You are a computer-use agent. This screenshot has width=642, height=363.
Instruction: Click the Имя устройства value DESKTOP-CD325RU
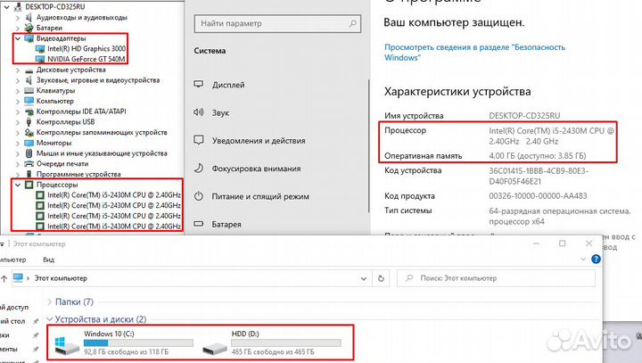pos(524,116)
